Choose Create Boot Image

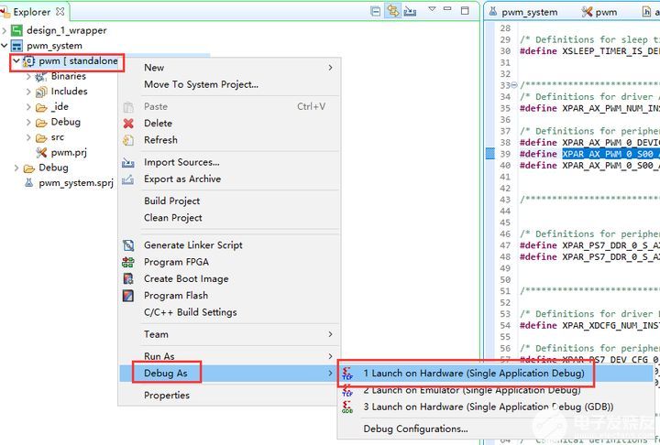(x=230, y=278)
